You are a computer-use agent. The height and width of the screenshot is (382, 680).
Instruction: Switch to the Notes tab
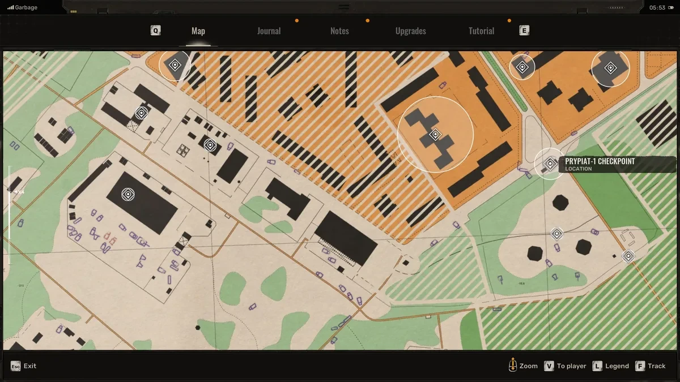click(339, 31)
